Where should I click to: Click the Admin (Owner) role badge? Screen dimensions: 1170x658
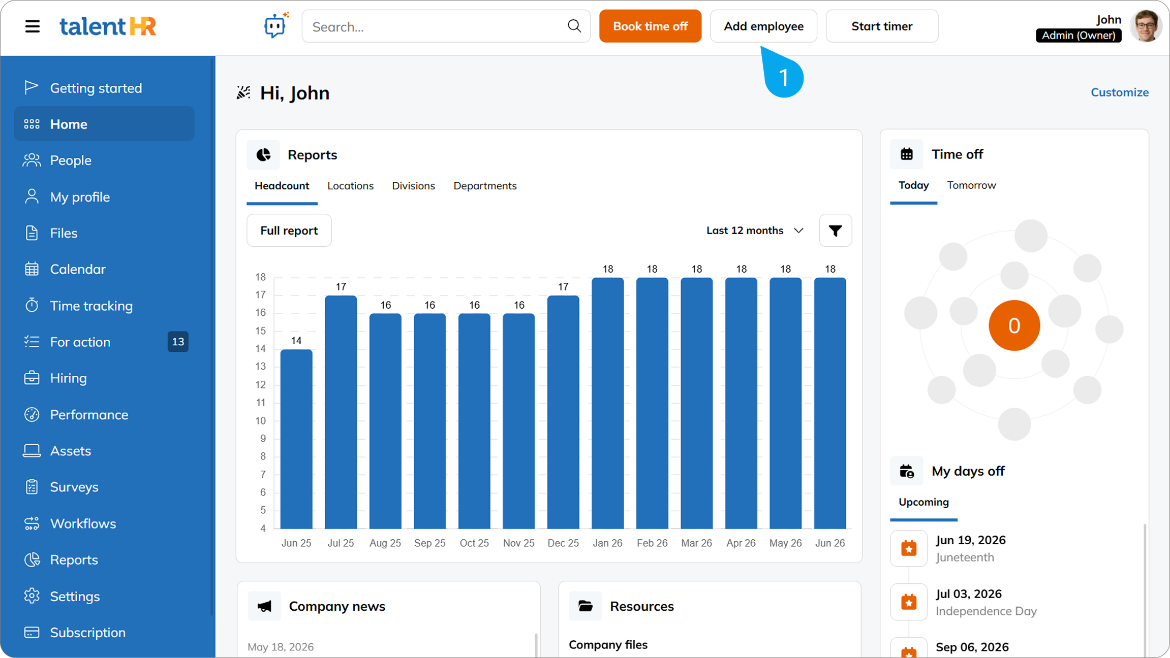click(1079, 36)
